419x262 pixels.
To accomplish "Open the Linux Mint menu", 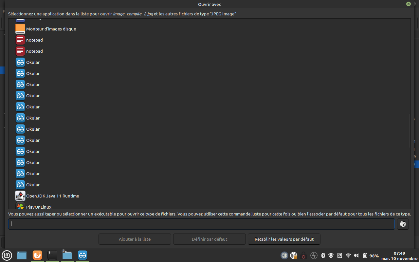I will coord(7,255).
